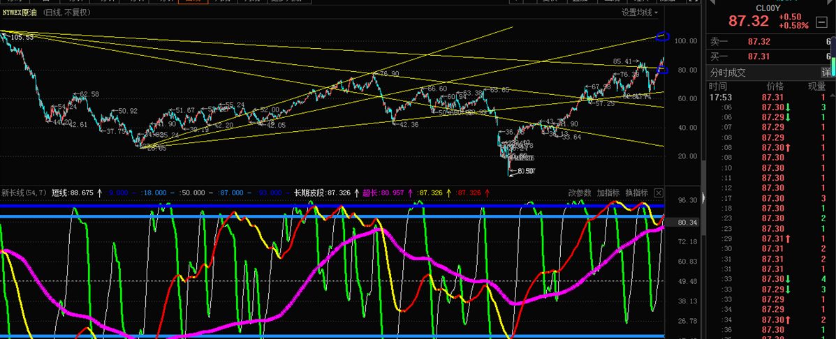Click the 价格 column header

click(776, 86)
